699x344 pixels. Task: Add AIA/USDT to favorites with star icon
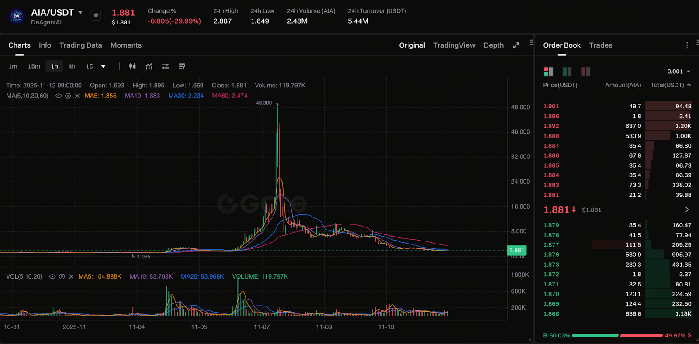[96, 15]
